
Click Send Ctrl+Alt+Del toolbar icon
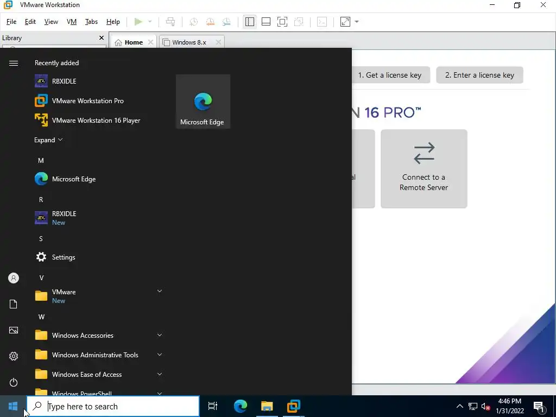pos(170,22)
